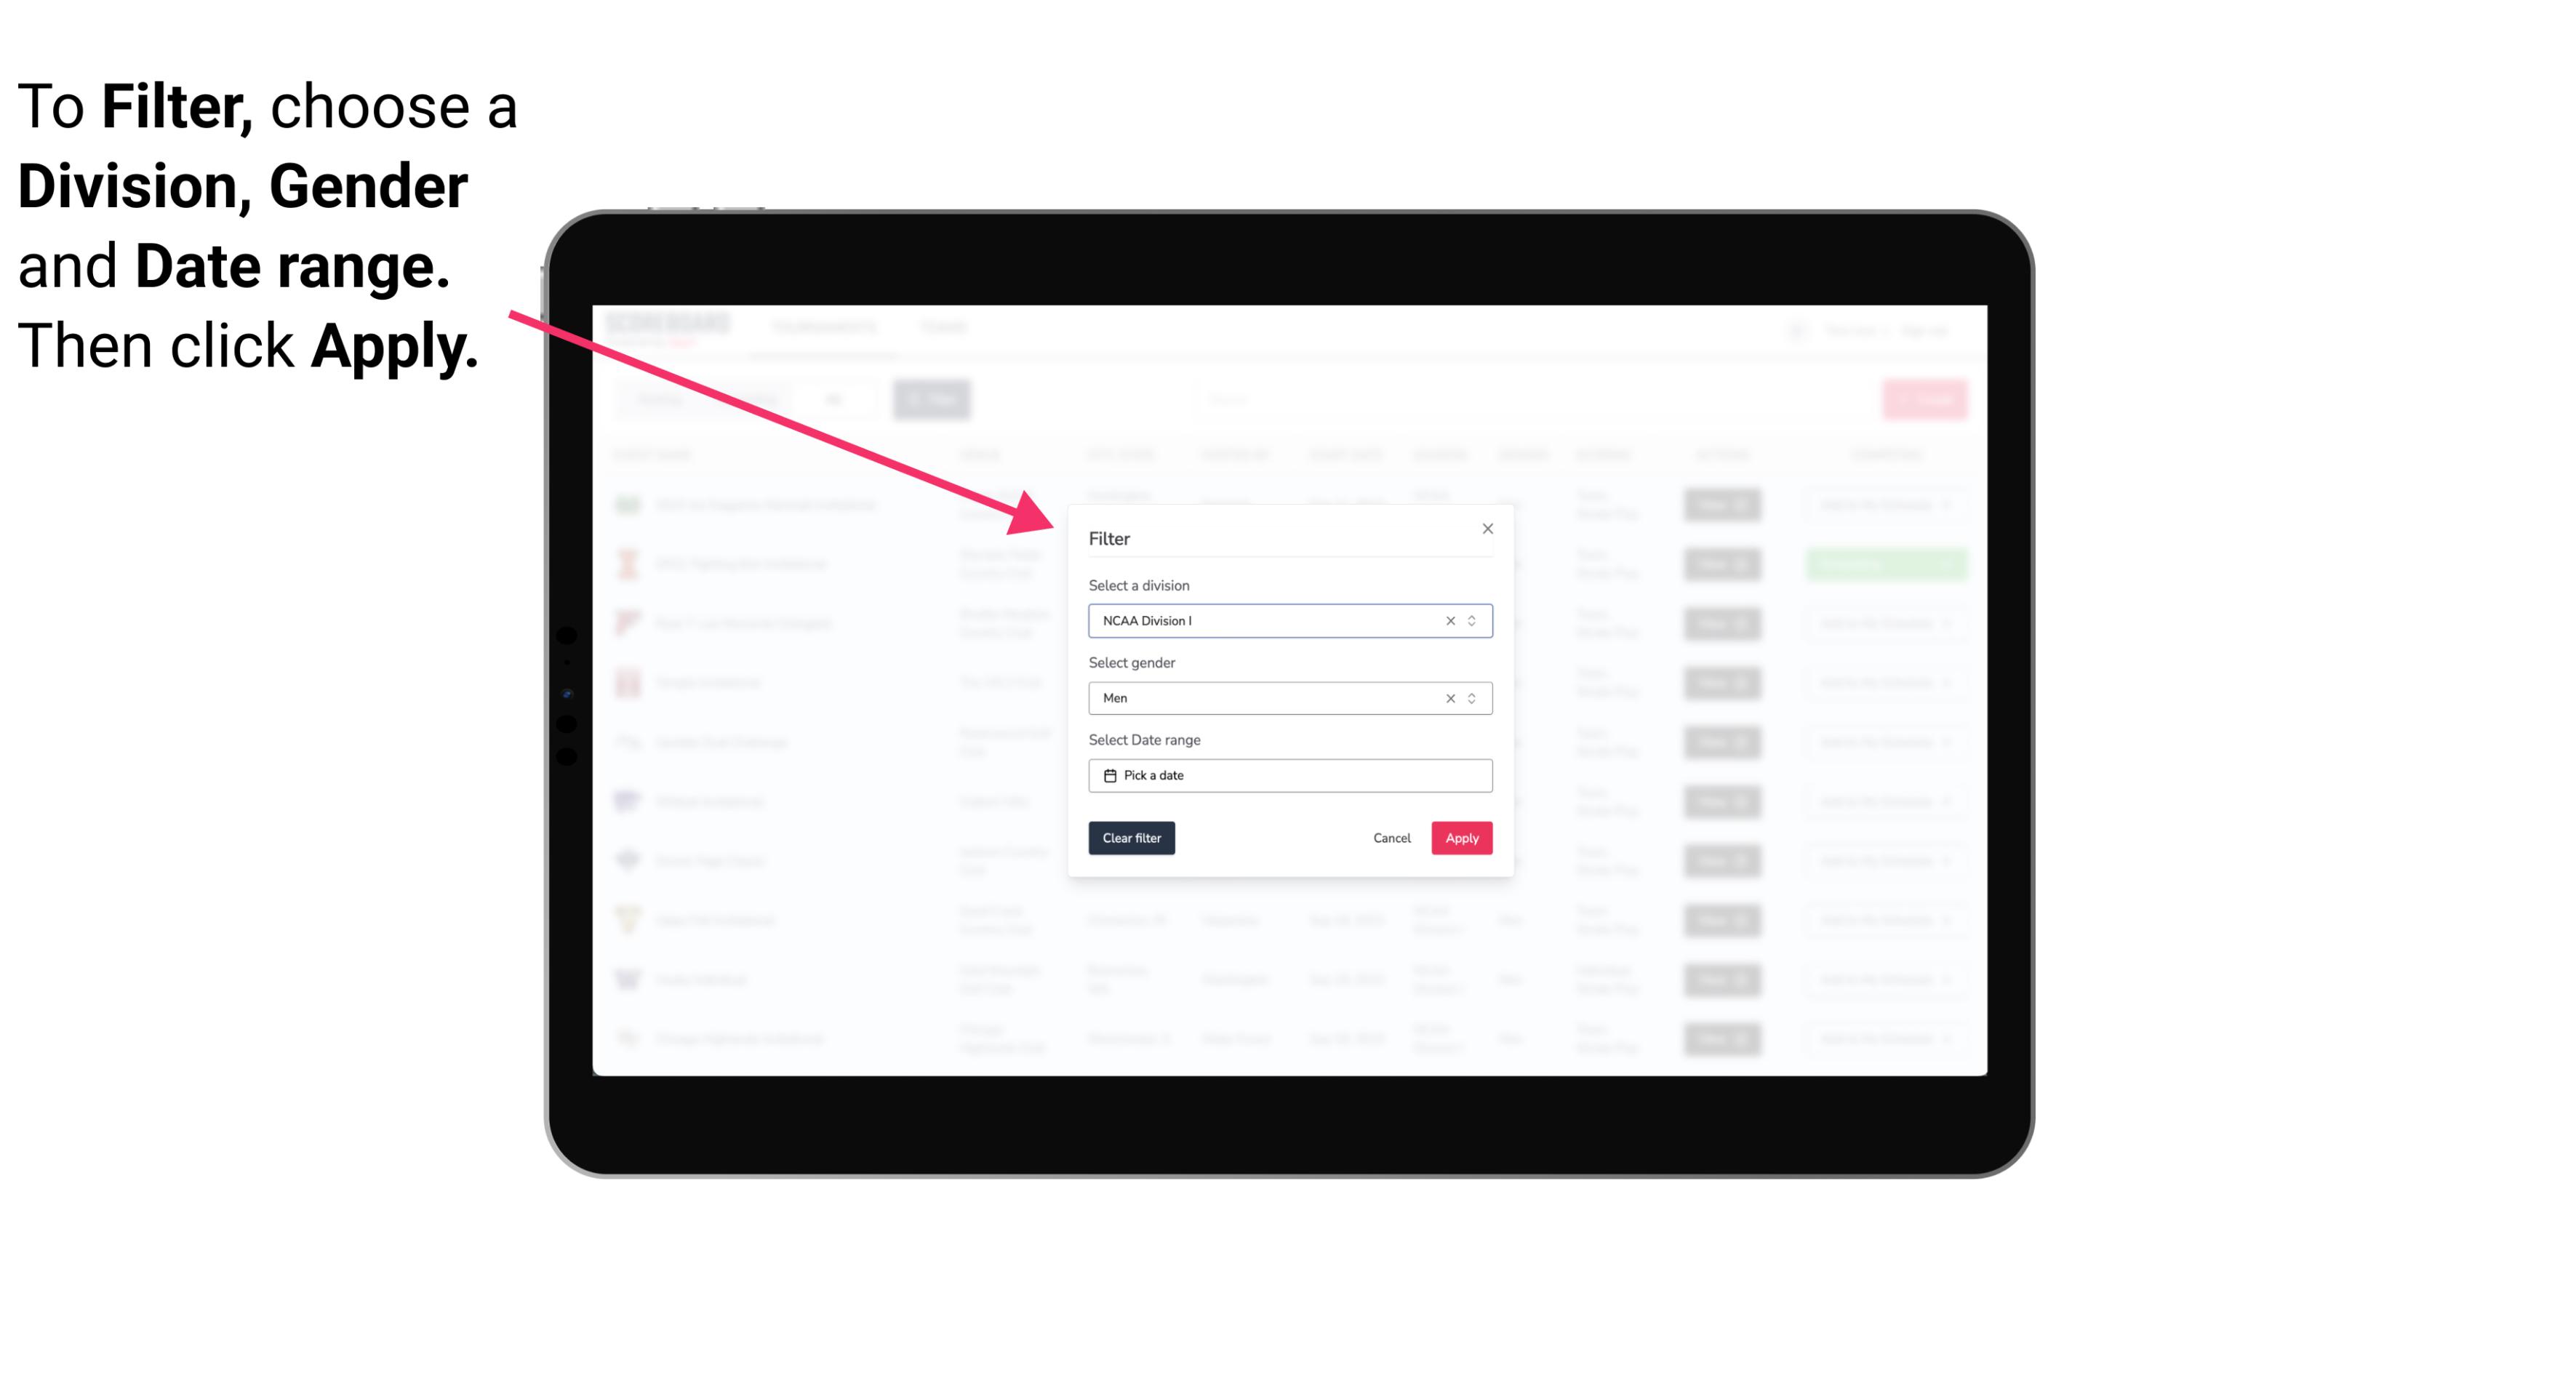
Task: Select the Cancel menu option
Action: [x=1391, y=838]
